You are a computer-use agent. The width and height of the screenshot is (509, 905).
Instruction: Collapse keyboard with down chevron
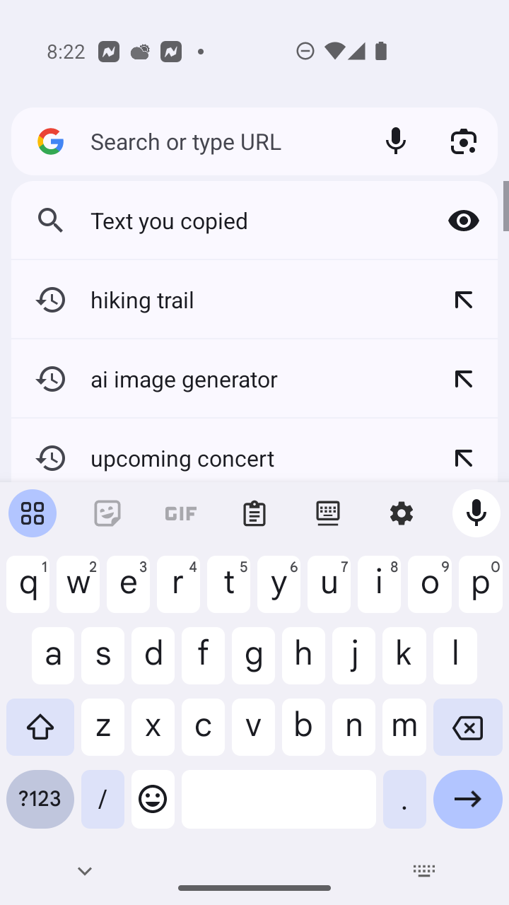point(85,871)
